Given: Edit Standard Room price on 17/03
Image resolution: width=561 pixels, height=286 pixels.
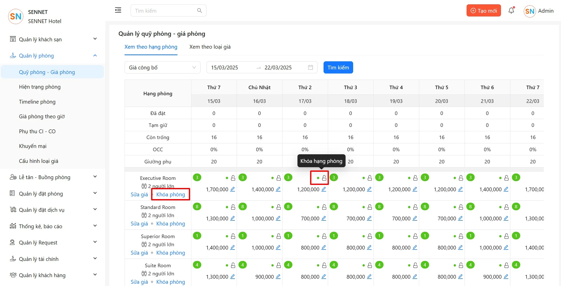Looking at the screenshot, I should [324, 218].
